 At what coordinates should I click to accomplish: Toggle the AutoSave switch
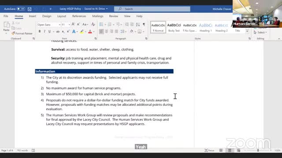[21, 9]
